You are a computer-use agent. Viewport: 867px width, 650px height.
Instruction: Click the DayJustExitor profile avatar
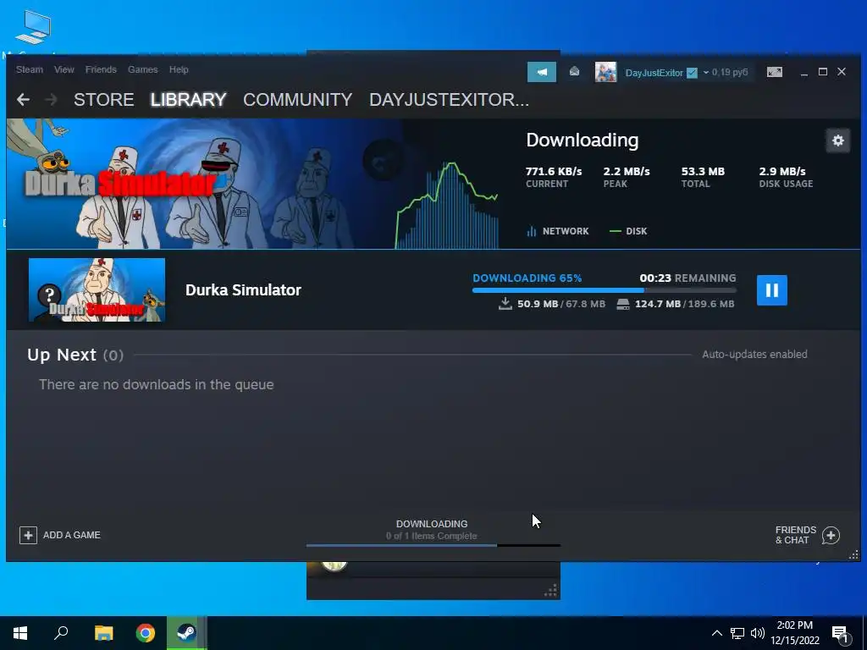coord(605,72)
